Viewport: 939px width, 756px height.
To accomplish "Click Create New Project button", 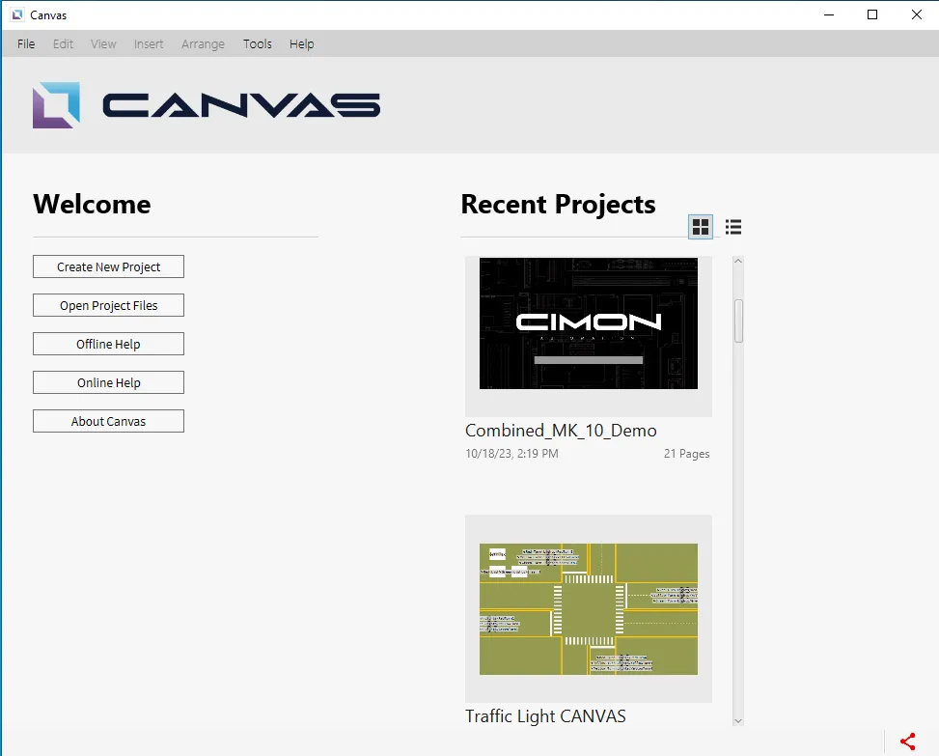I will tap(108, 266).
